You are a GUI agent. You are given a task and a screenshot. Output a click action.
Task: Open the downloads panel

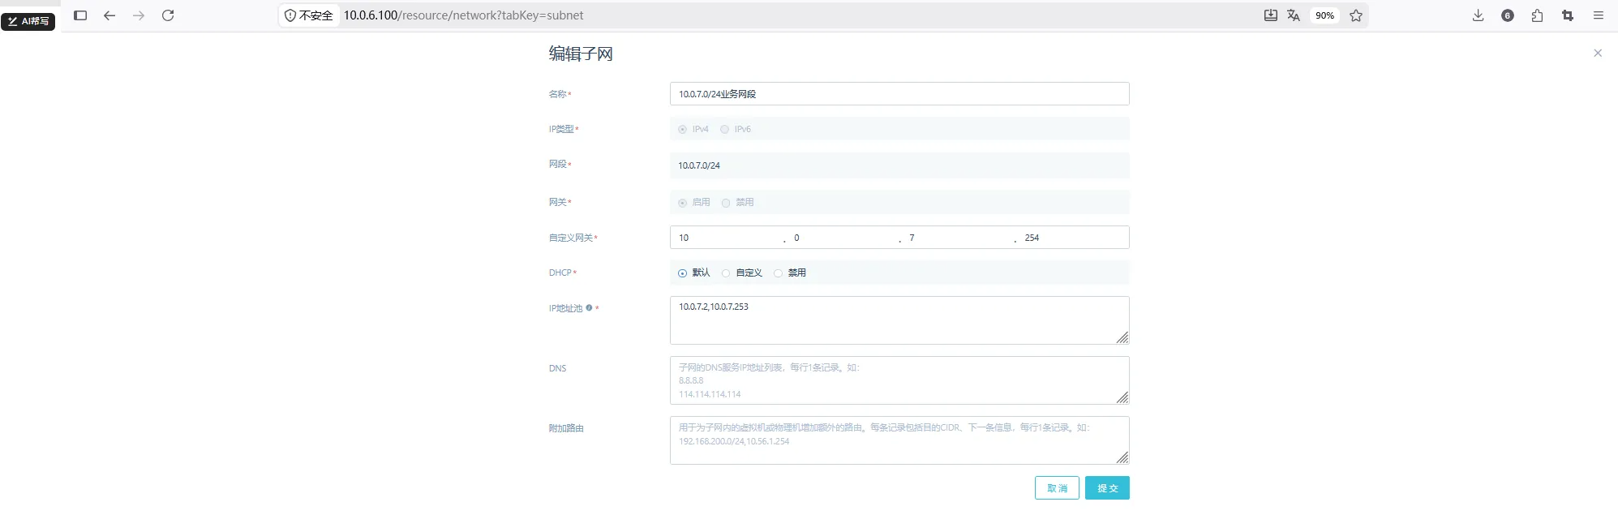[1479, 15]
